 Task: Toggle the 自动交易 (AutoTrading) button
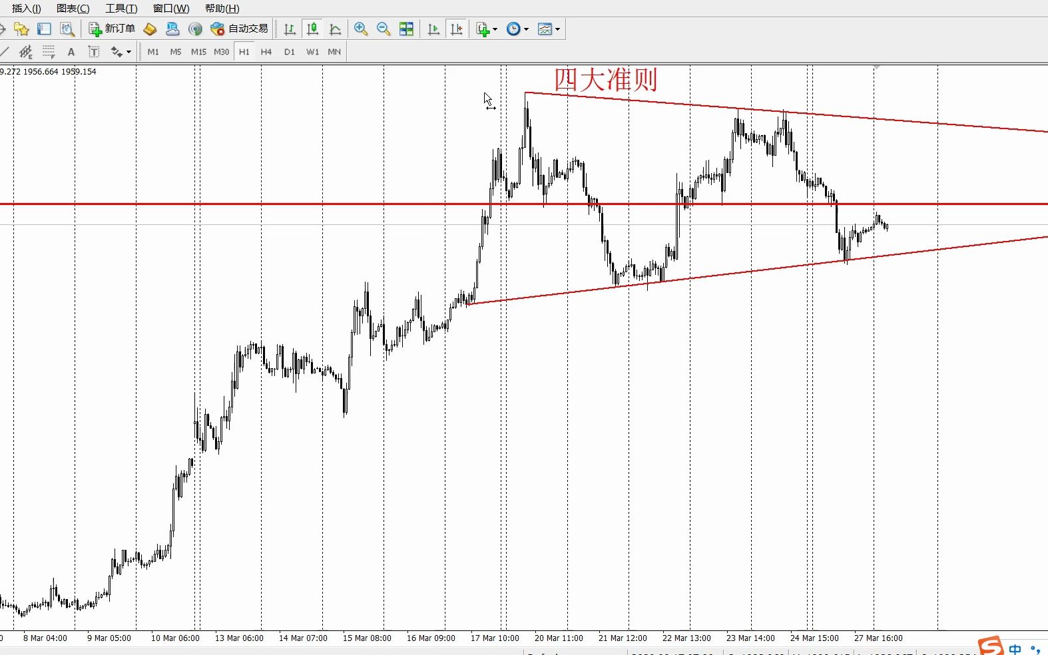pos(239,29)
